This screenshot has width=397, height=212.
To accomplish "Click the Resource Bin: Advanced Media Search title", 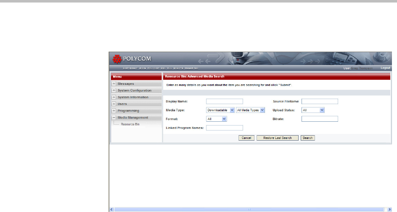I will tap(195, 76).
